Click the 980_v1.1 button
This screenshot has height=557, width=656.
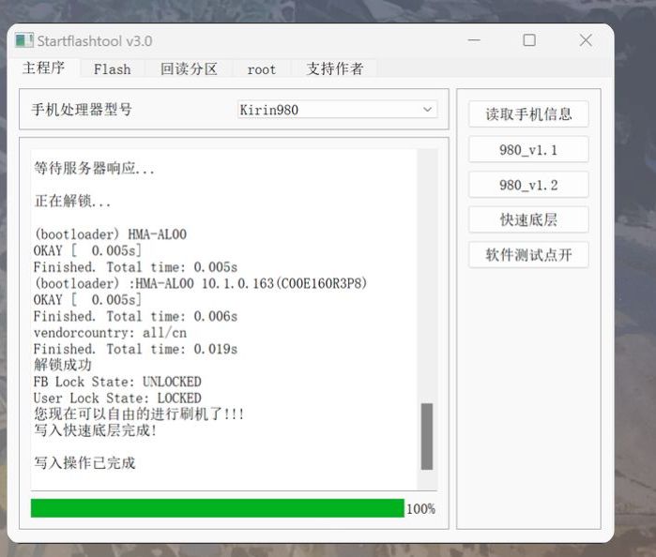pos(528,149)
